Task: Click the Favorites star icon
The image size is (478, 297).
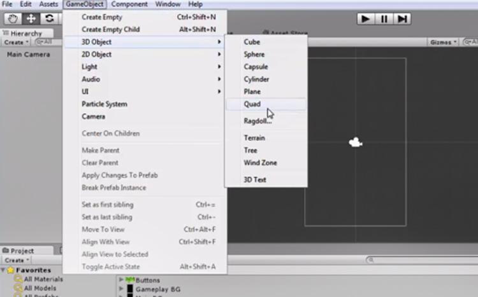Action: (x=10, y=270)
